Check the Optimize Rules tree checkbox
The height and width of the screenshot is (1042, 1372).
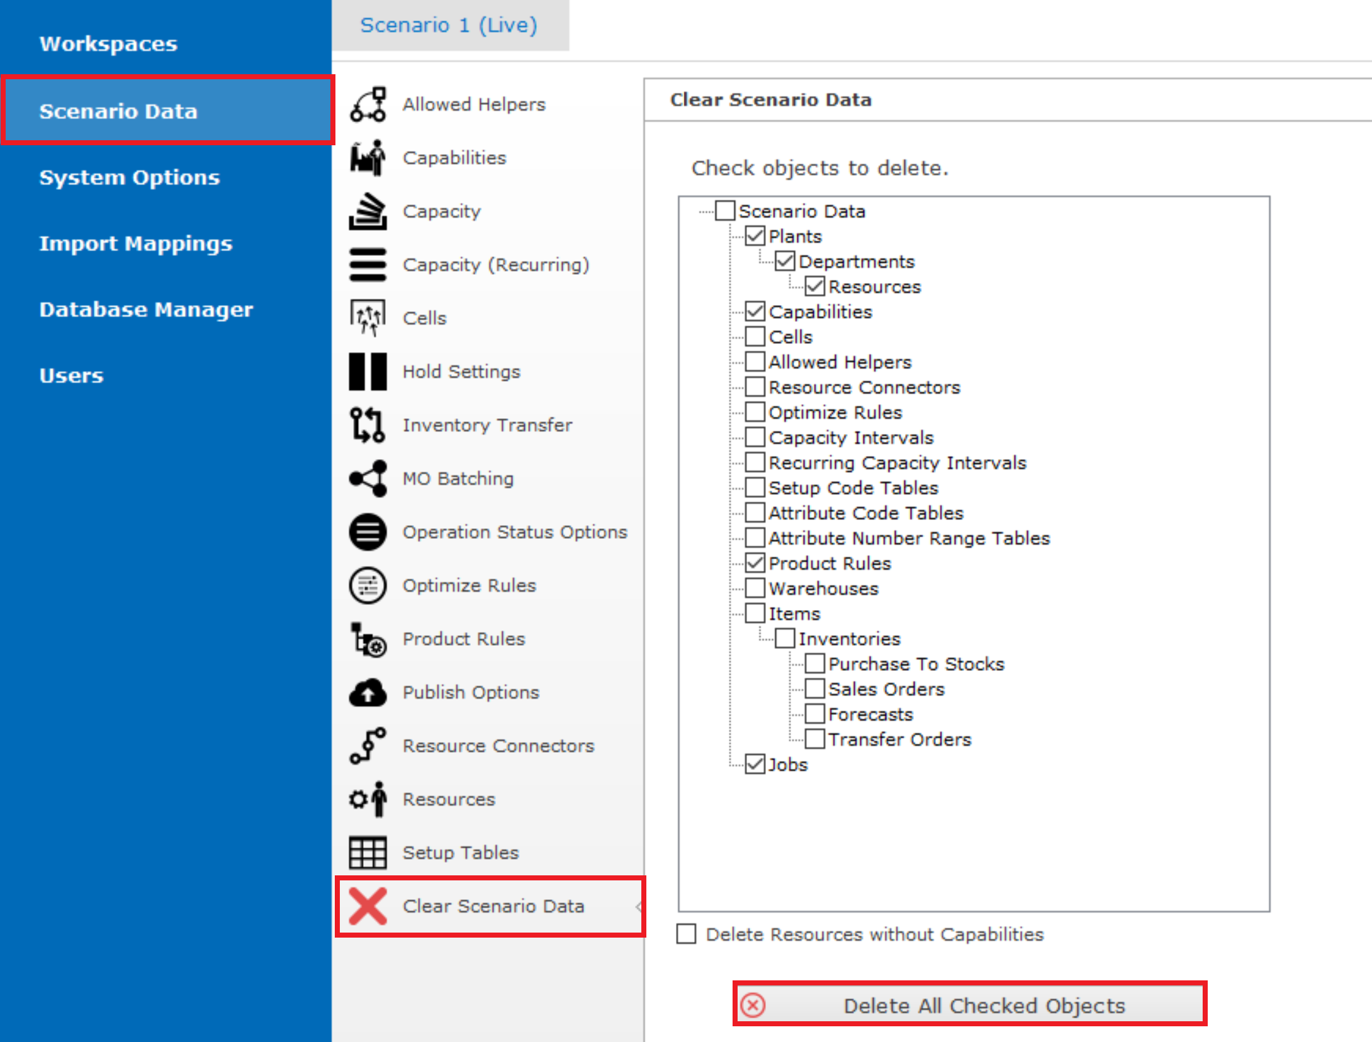[x=755, y=412]
